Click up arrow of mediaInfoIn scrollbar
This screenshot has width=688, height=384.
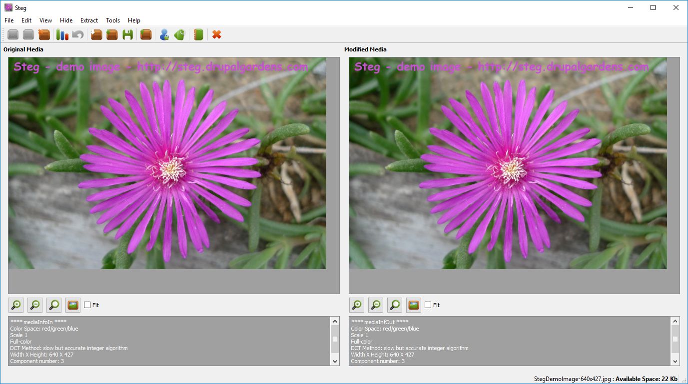[335, 321]
